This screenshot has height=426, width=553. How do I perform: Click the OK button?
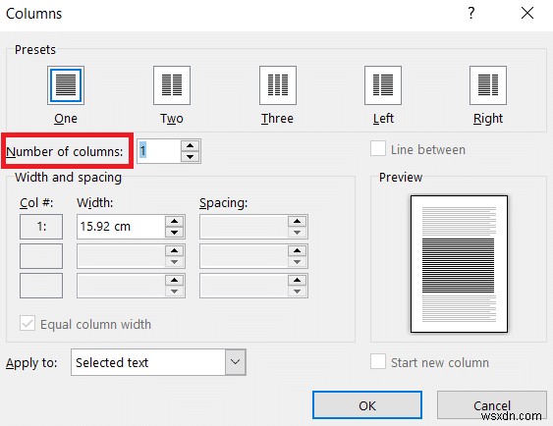point(367,405)
